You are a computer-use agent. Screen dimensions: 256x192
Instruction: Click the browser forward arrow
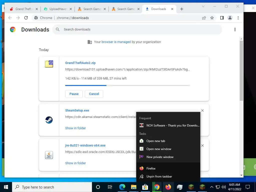click(x=18, y=18)
